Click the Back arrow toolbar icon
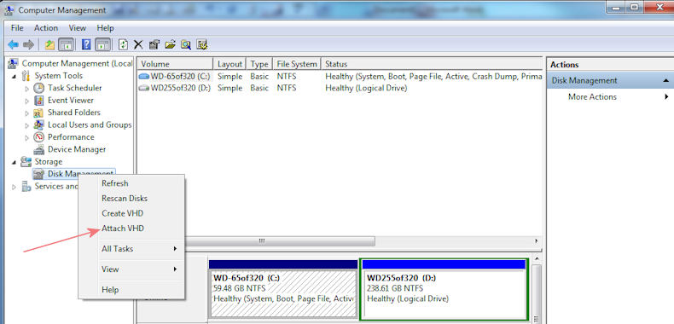 pos(14,44)
